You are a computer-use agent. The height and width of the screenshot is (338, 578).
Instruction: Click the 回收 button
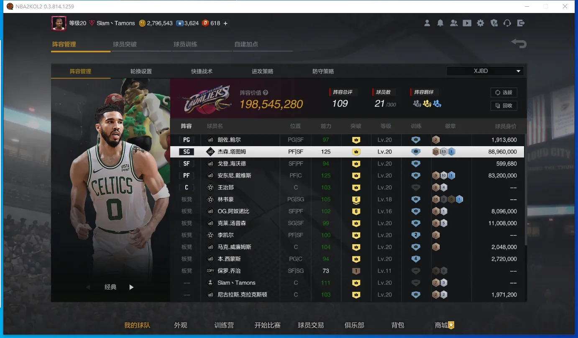coord(504,106)
